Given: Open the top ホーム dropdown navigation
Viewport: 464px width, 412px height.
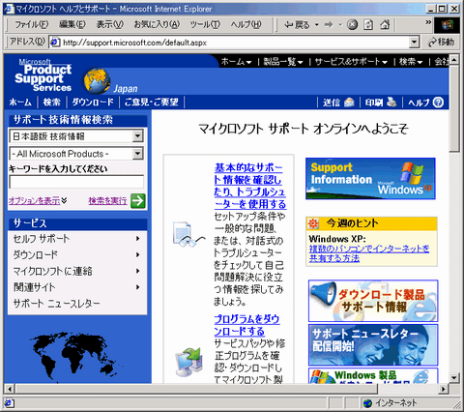Looking at the screenshot, I should click(236, 62).
